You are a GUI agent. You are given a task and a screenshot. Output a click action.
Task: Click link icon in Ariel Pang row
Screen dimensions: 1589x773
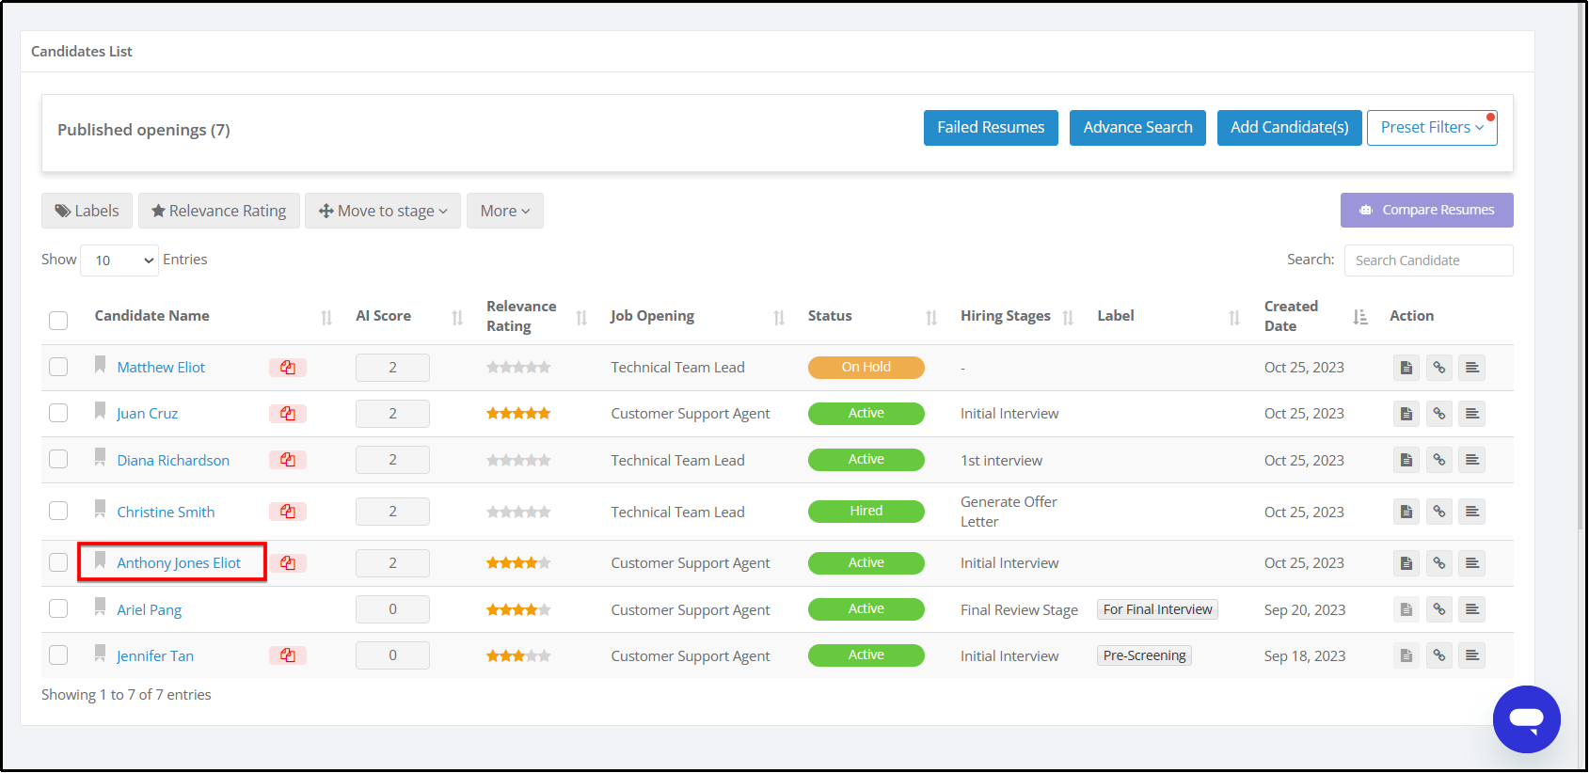[1439, 609]
